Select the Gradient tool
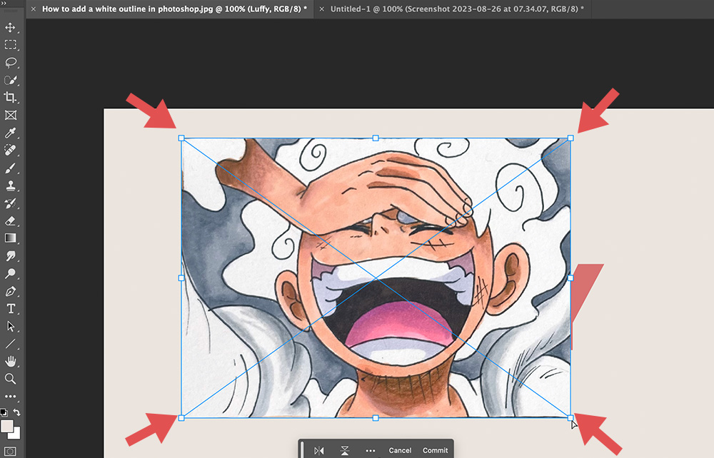Viewport: 714px width, 458px height. tap(10, 238)
